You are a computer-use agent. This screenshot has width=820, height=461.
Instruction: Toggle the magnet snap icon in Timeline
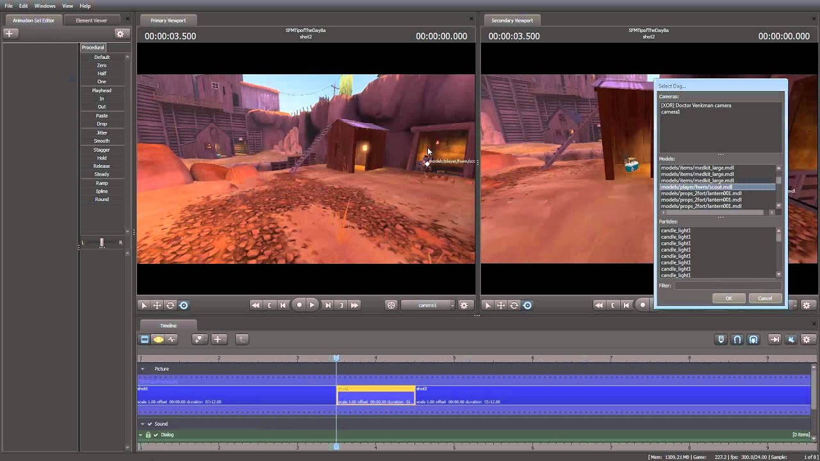737,339
